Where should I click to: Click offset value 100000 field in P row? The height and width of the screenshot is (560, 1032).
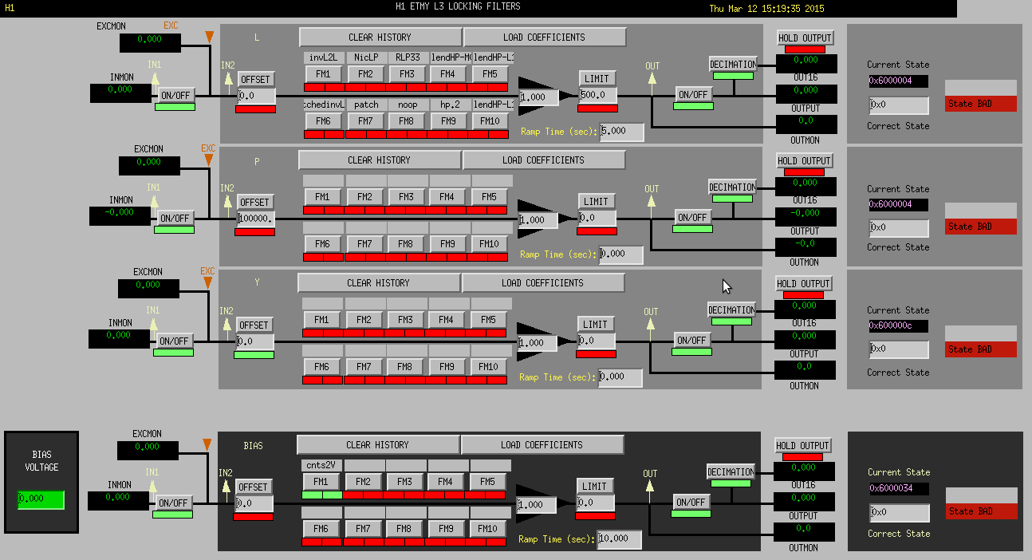click(x=256, y=219)
